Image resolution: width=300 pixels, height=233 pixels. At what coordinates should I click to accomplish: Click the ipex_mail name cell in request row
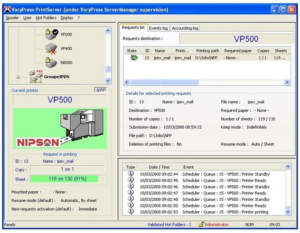click(162, 58)
